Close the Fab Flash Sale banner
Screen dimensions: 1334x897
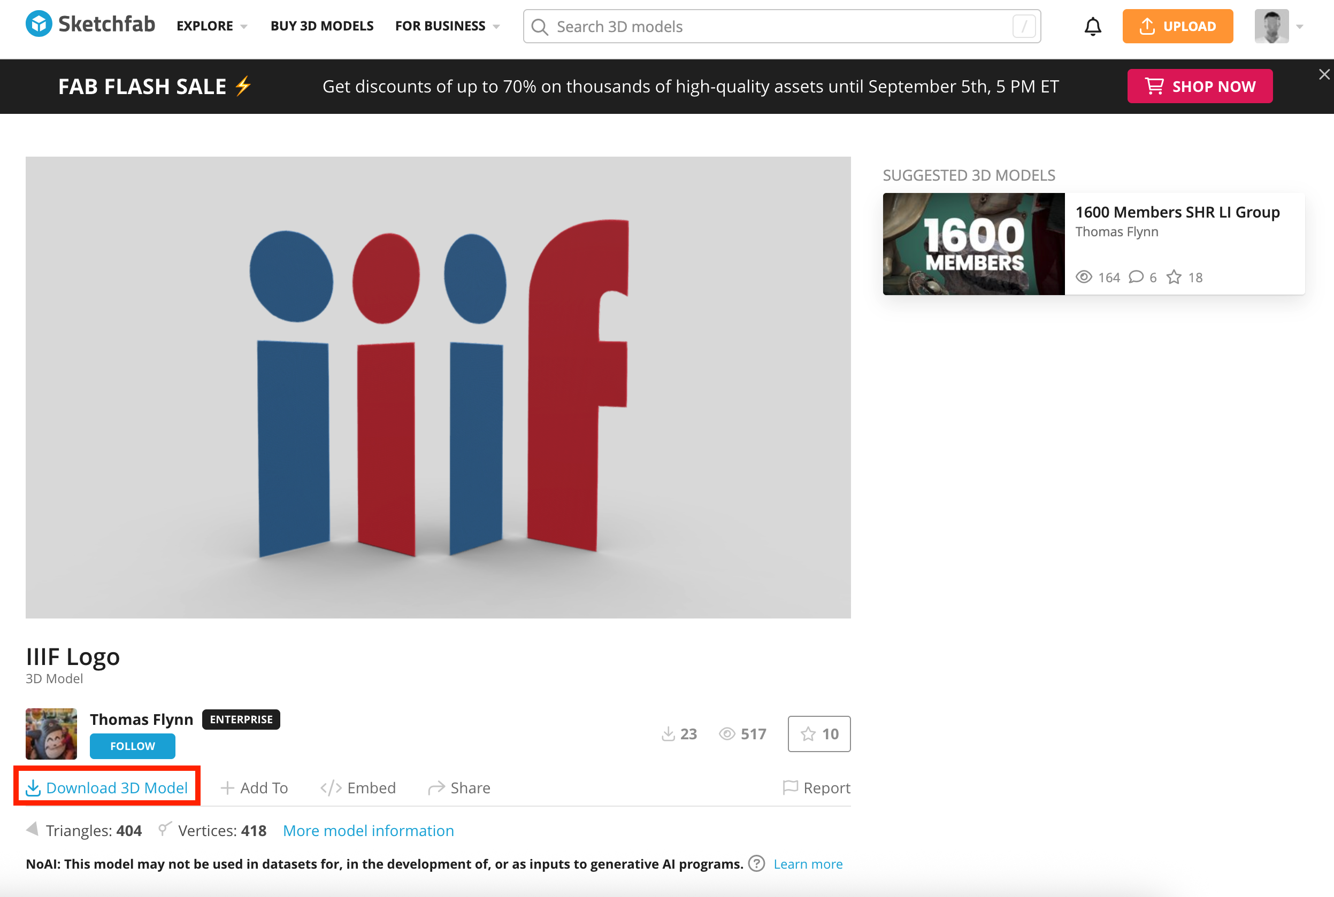(1324, 74)
